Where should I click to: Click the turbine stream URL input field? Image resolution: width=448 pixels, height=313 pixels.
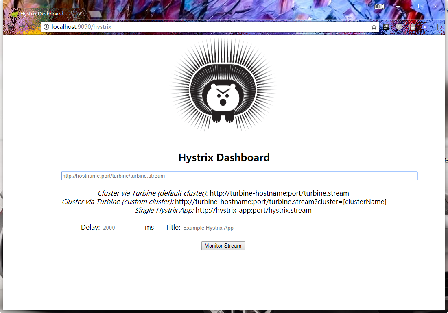click(239, 176)
